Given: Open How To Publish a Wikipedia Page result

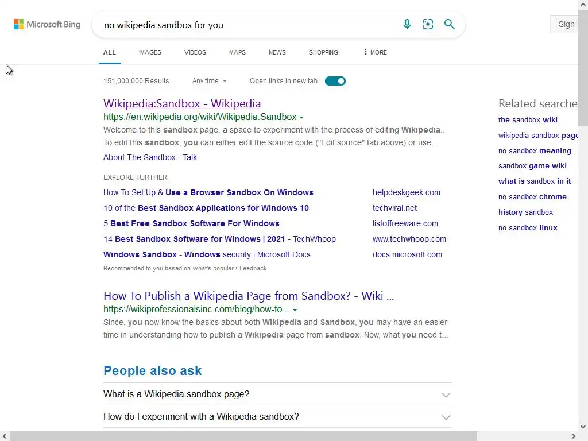Looking at the screenshot, I should point(249,296).
